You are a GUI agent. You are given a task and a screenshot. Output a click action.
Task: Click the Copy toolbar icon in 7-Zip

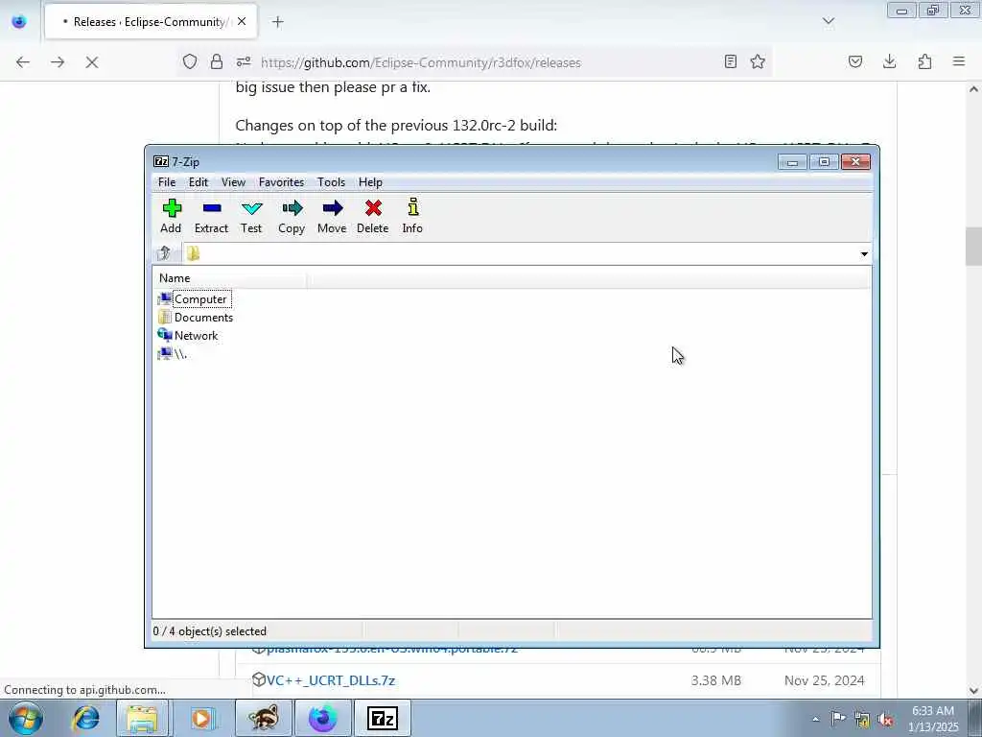click(292, 216)
